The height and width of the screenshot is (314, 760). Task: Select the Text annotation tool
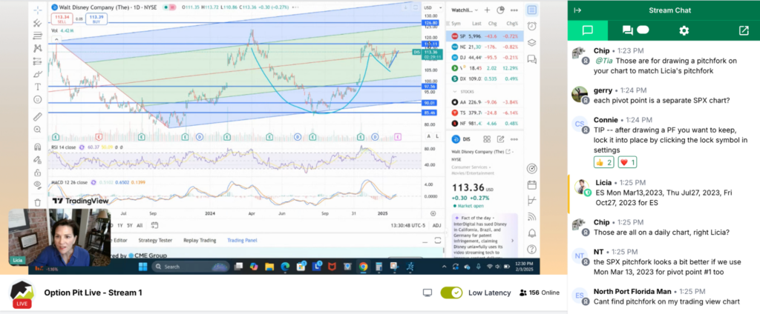[x=37, y=87]
